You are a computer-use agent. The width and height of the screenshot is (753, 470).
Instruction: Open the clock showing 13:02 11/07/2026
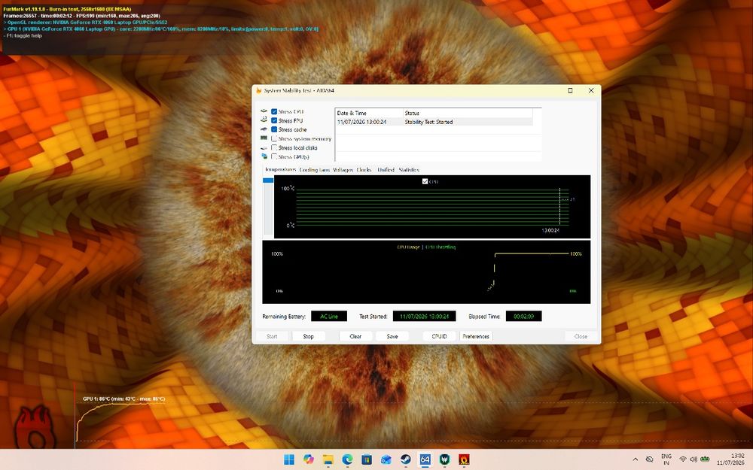coord(730,459)
